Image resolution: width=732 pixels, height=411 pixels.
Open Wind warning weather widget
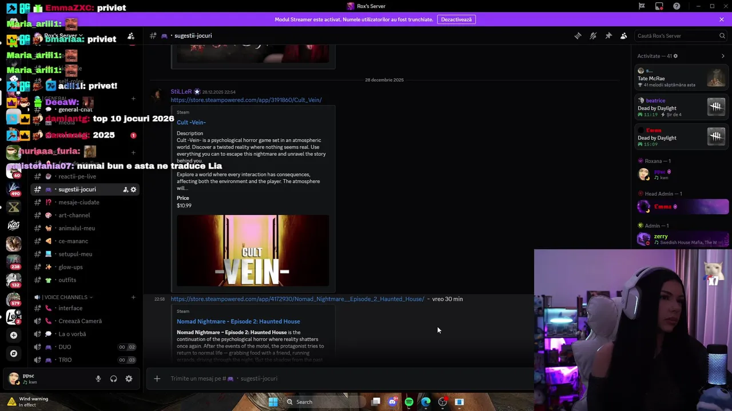tap(29, 402)
